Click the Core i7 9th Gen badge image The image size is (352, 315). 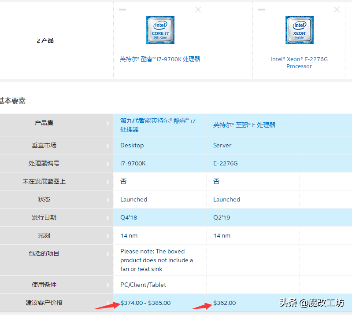160,30
